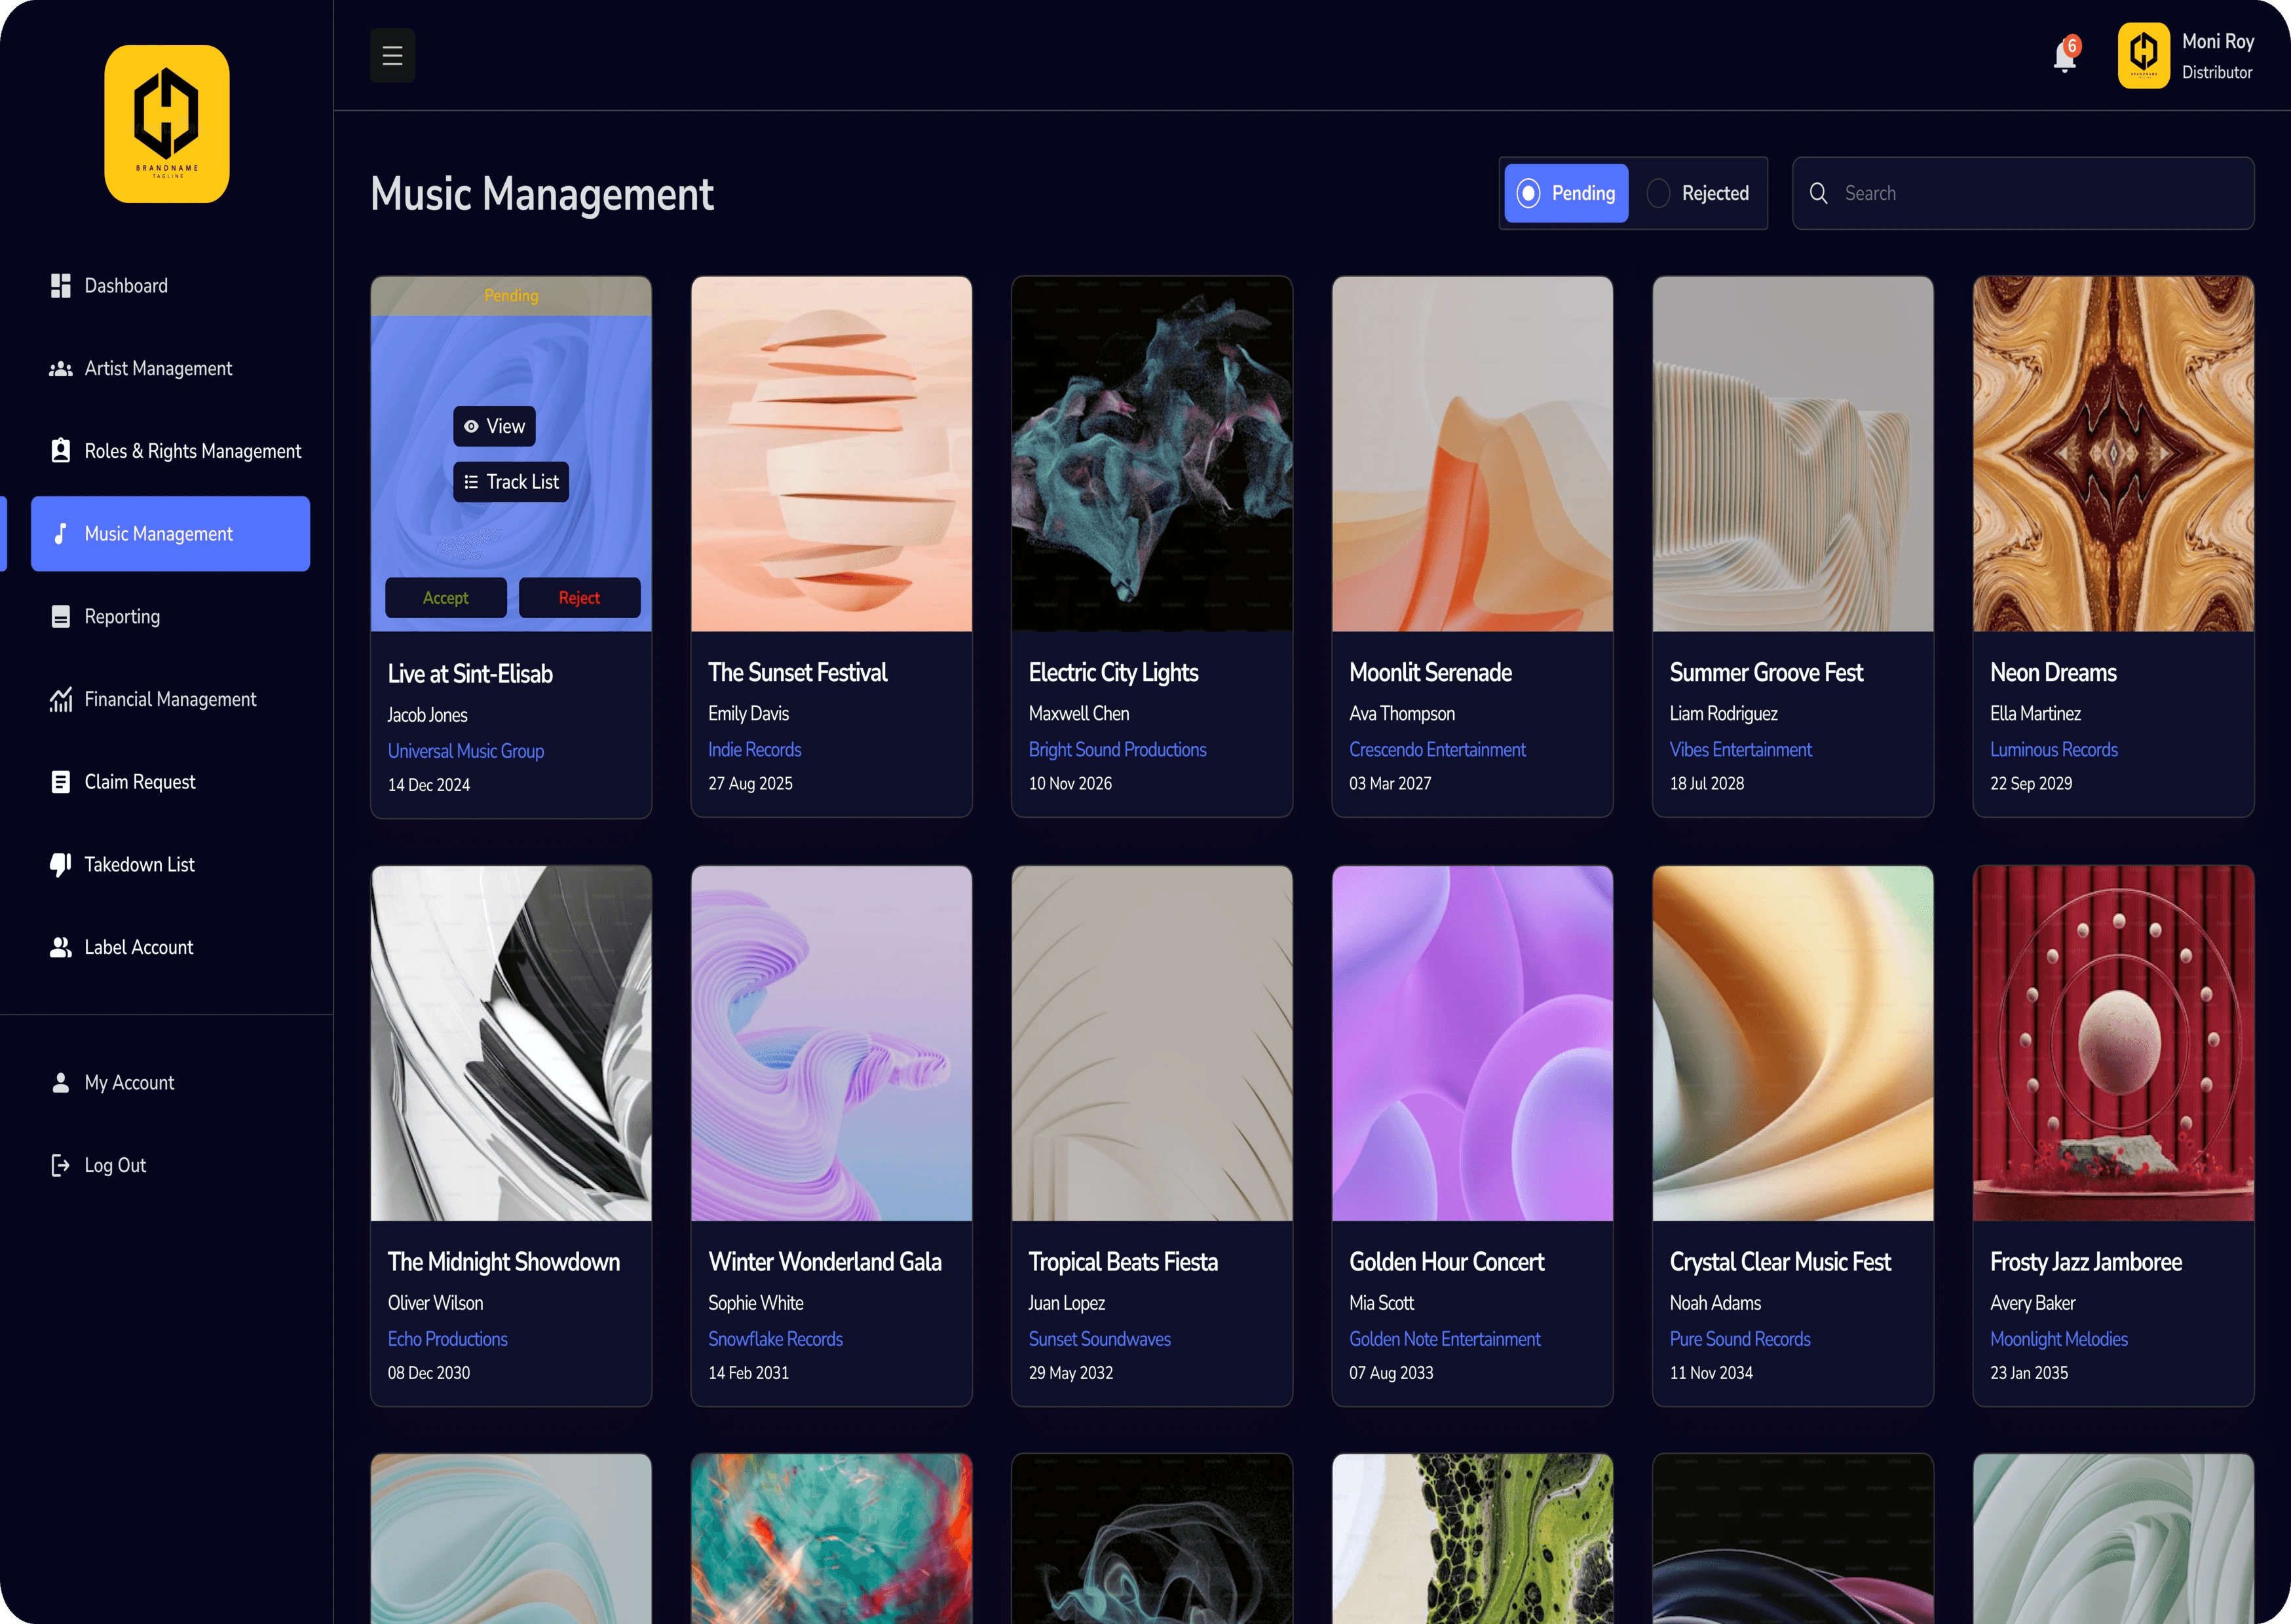Open Winter Wonderland Gala cover art
The width and height of the screenshot is (2291, 1624).
[x=831, y=1043]
